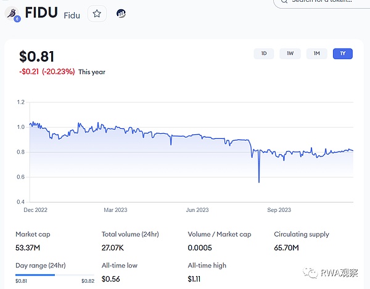This screenshot has height=289, width=370.
Task: Click the FIDU token logo
Action: tap(12, 13)
